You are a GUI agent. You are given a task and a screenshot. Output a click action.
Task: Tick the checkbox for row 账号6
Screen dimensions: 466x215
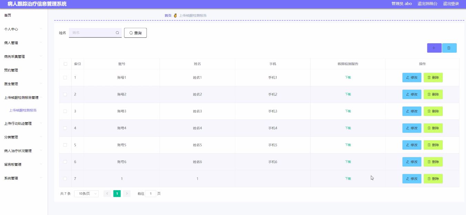65,162
